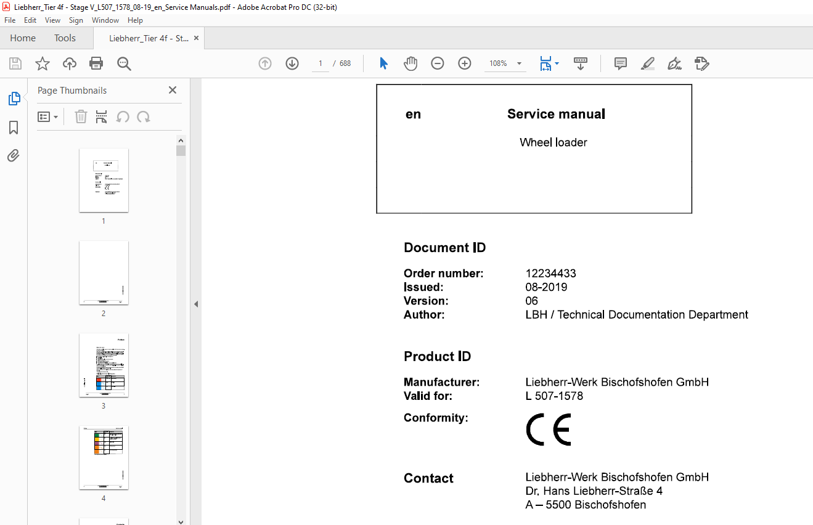Open the find text magnifier icon
Viewport: 813px width, 525px height.
[x=124, y=63]
